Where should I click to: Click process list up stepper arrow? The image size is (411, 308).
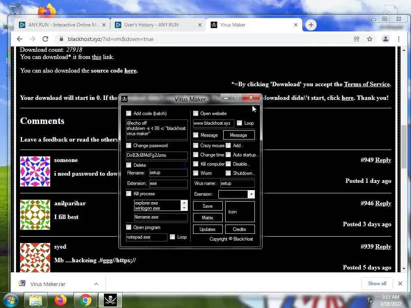(x=184, y=203)
